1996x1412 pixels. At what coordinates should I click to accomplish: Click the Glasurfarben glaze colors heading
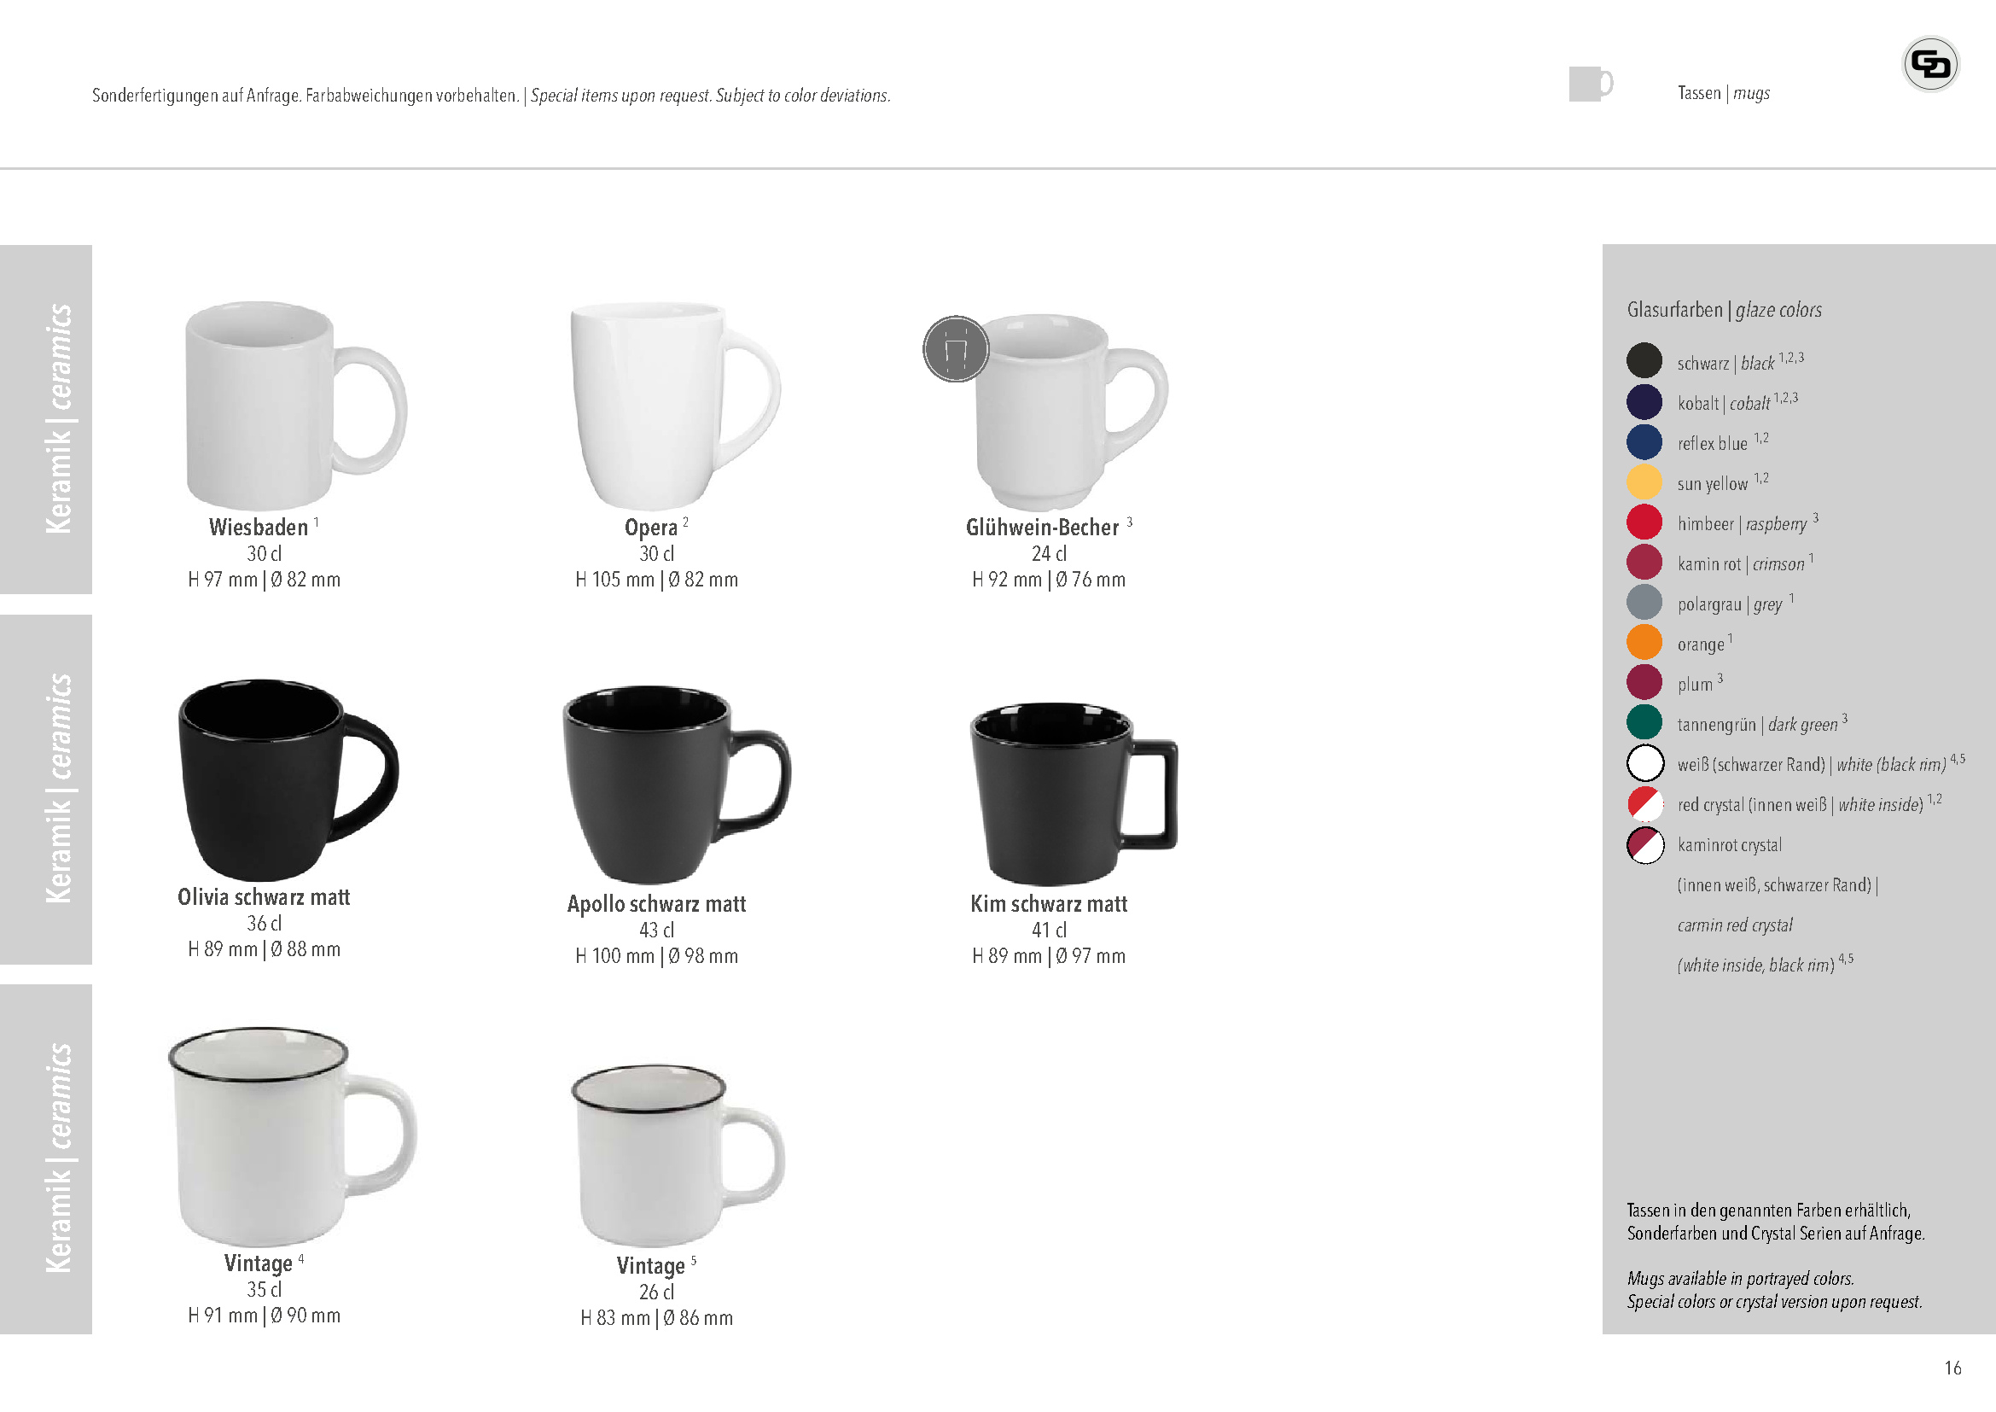click(x=1724, y=310)
